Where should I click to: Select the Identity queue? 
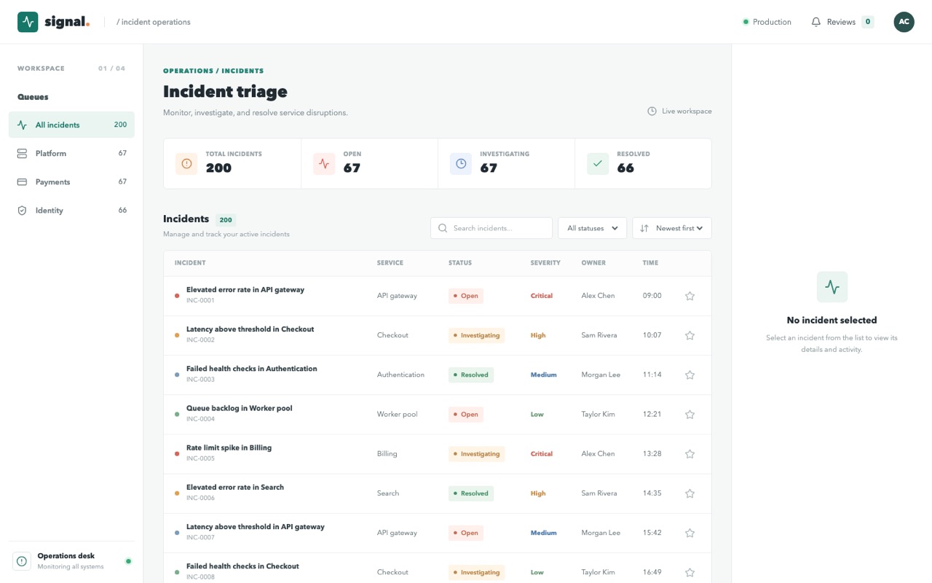click(71, 210)
